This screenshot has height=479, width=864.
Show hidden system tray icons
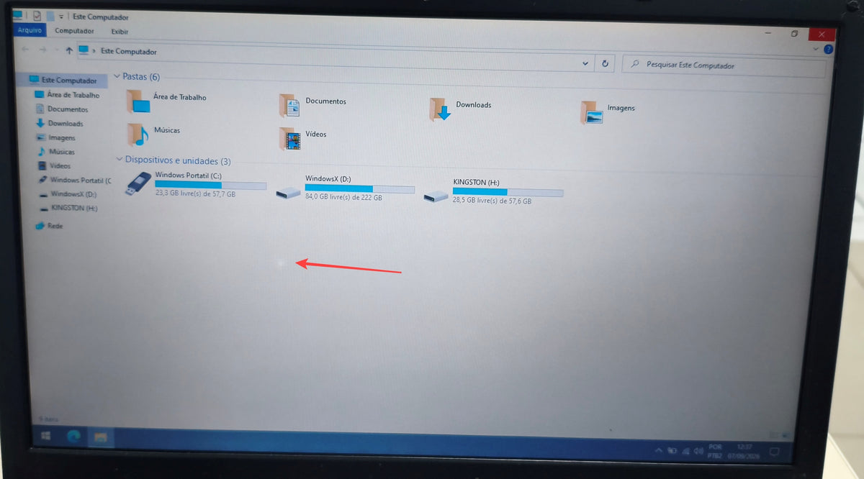pos(657,451)
